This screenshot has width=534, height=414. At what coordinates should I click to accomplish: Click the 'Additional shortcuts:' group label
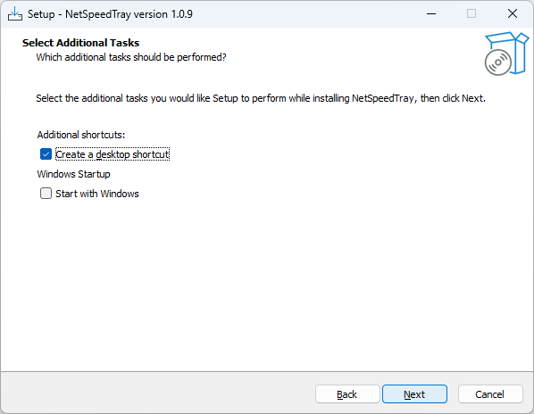tap(81, 135)
